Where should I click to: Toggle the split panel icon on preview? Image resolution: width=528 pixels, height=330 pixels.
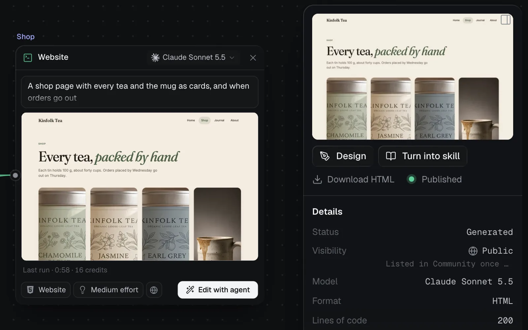(506, 20)
